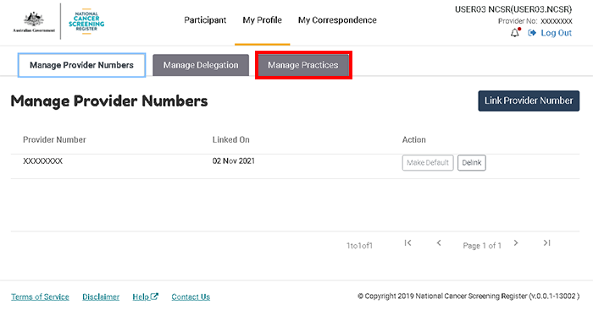Open the Terms of Service link
Image resolution: width=593 pixels, height=321 pixels.
pyautogui.click(x=40, y=297)
